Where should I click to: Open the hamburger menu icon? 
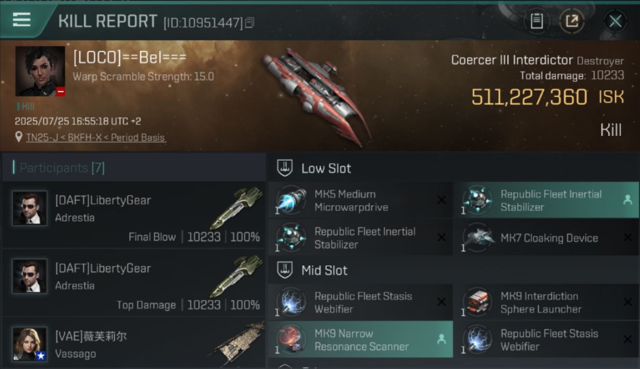tap(22, 20)
